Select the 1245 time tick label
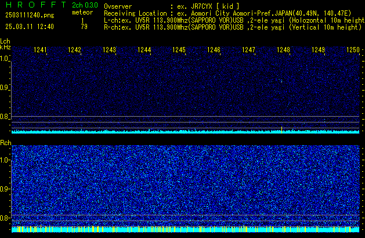The image size is (365, 238). click(x=179, y=50)
